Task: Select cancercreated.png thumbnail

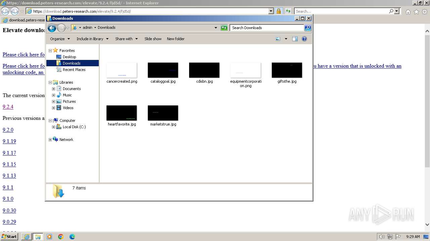Action: coord(122,70)
